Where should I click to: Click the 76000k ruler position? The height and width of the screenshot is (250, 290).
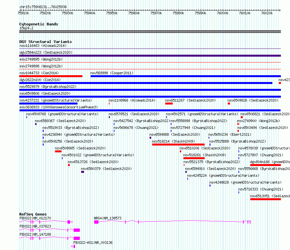pos(223,13)
